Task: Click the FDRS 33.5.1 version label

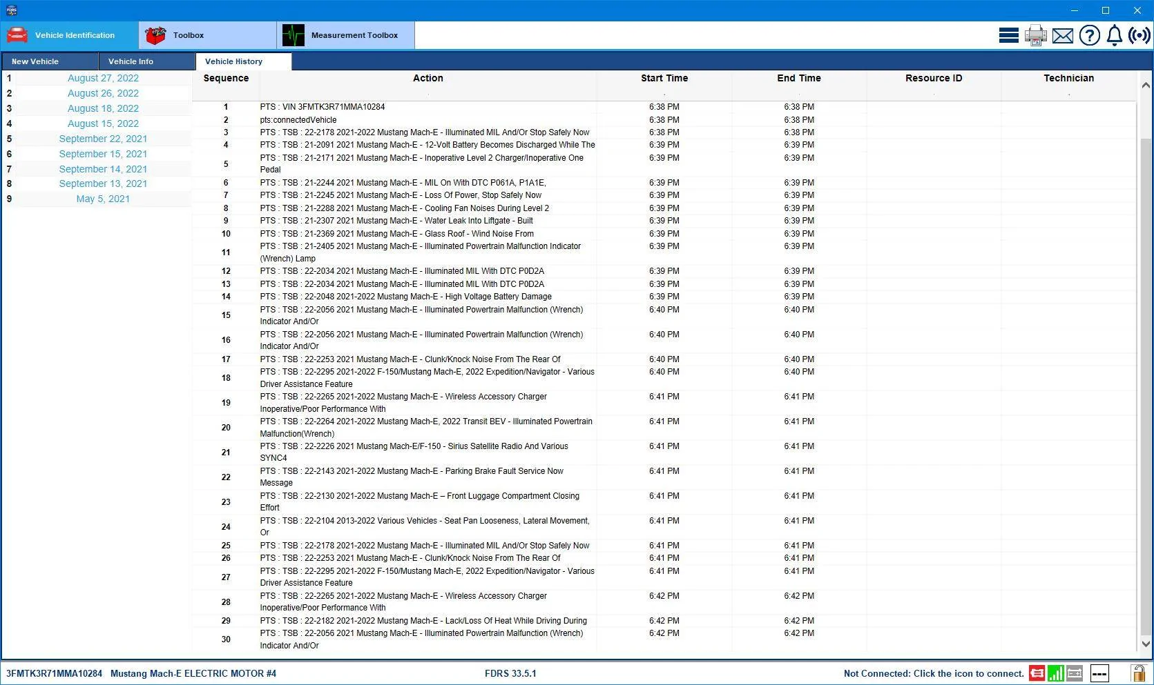Action: coord(510,673)
